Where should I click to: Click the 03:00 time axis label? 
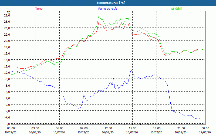(35, 128)
